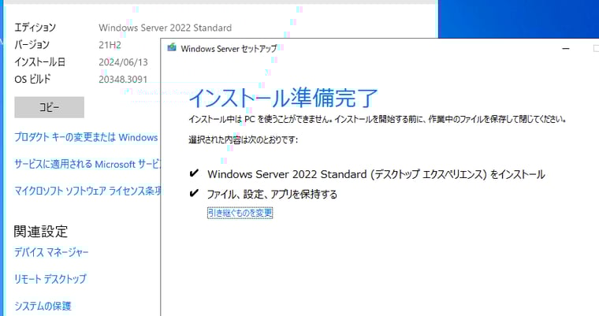The height and width of the screenshot is (316, 599).
Task: Click the 関連設定 heading
Action: click(x=40, y=232)
